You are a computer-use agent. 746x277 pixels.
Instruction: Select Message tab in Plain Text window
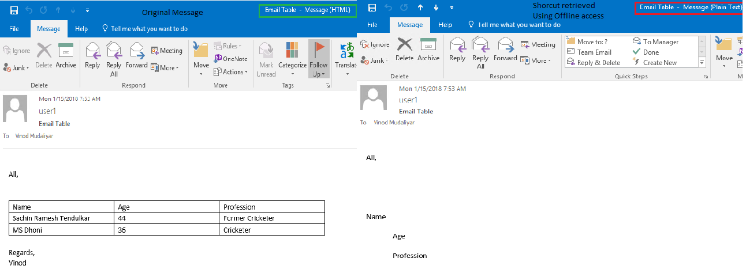[x=410, y=25]
